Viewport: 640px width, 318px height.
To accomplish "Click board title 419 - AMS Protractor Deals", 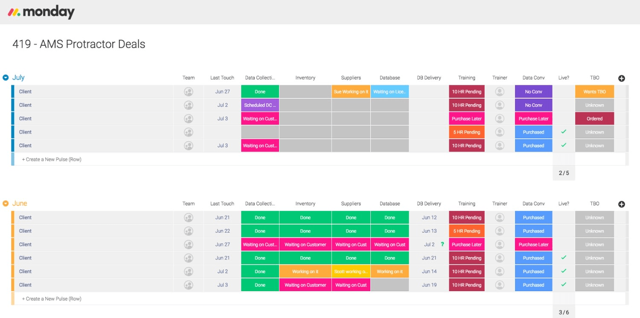I will click(79, 44).
